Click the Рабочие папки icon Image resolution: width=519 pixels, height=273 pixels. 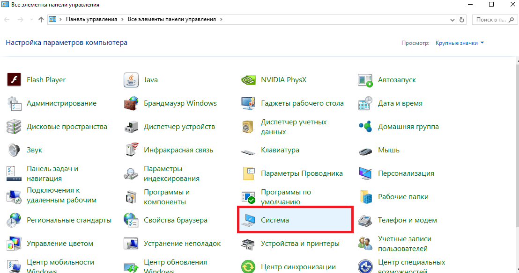[366, 197]
